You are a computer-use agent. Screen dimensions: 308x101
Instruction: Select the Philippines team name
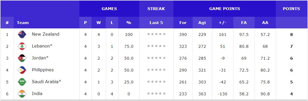click(43, 70)
